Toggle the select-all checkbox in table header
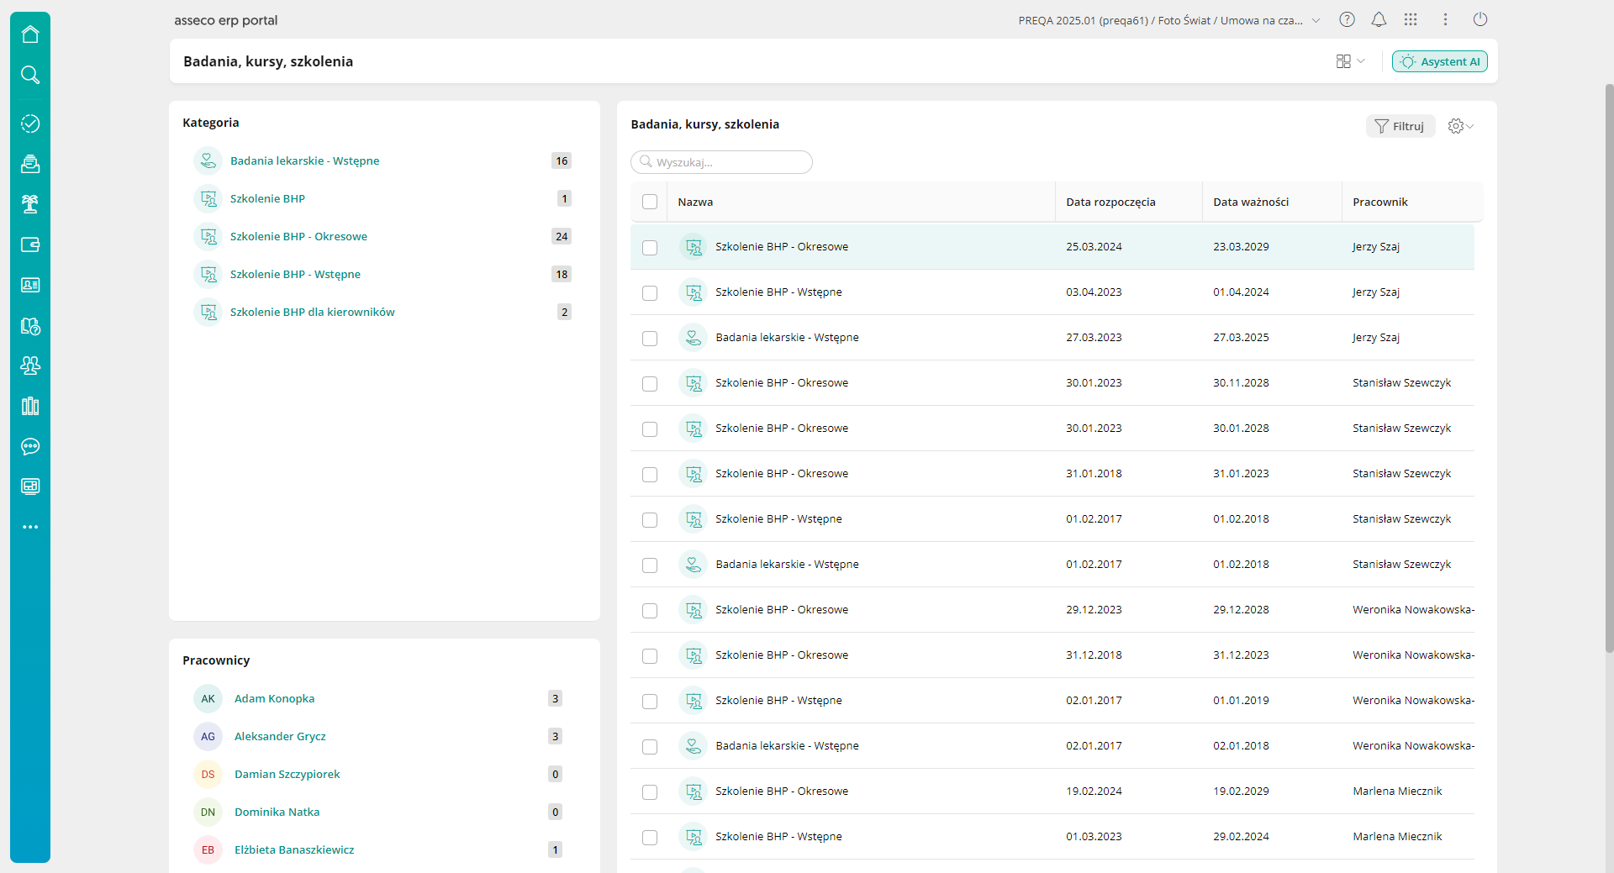The height and width of the screenshot is (873, 1614). point(650,202)
